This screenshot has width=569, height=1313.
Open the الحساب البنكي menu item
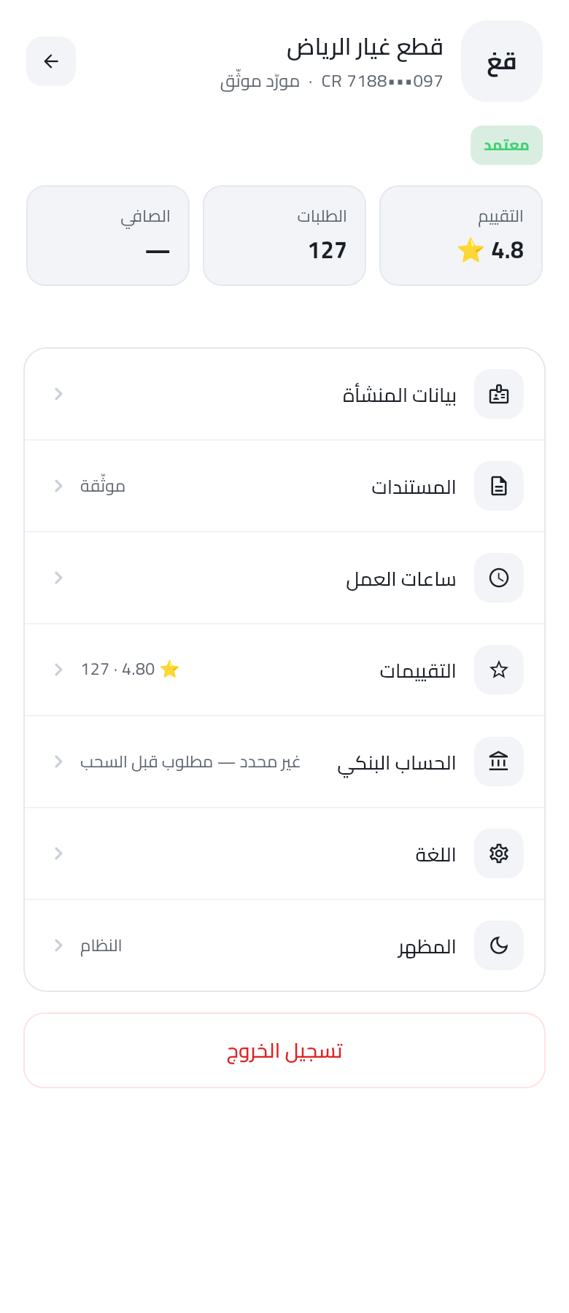(284, 762)
